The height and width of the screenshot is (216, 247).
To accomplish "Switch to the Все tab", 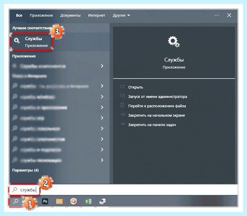I will click(x=19, y=16).
